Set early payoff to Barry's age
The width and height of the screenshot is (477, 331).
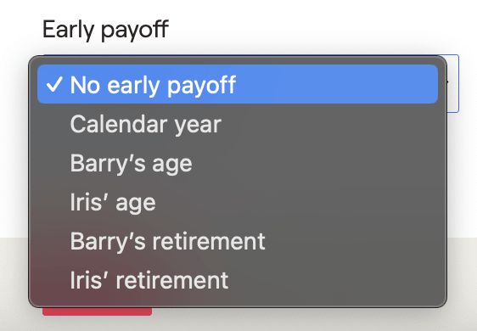tap(238, 163)
